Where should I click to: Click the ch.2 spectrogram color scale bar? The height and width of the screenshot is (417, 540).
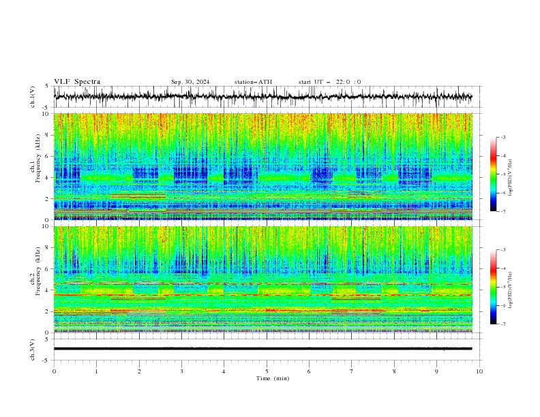tap(493, 287)
